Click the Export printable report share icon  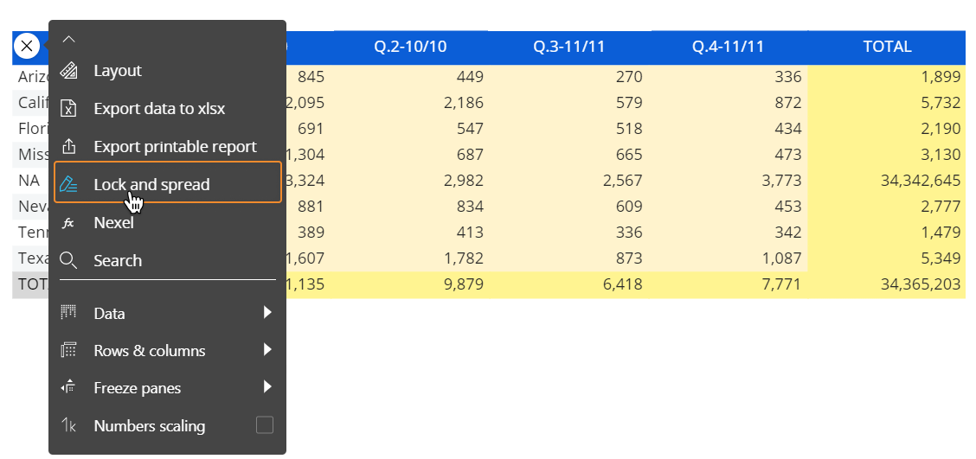69,147
